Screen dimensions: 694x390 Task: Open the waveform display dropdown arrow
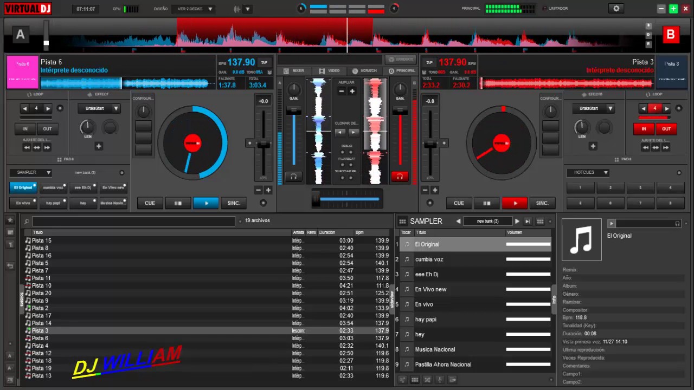pyautogui.click(x=248, y=9)
